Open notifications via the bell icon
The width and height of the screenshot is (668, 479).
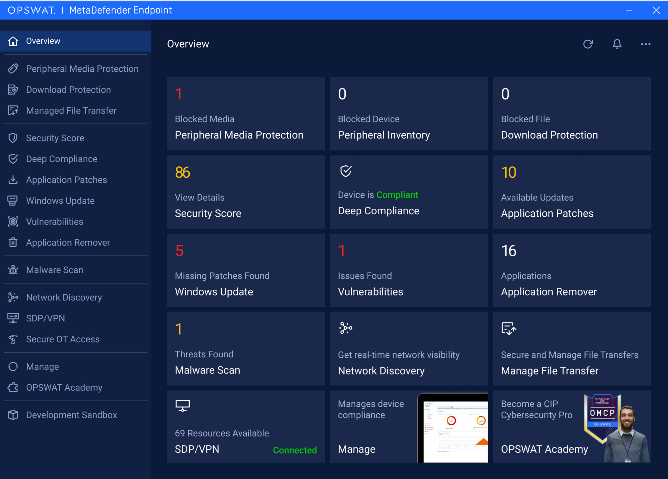[617, 44]
